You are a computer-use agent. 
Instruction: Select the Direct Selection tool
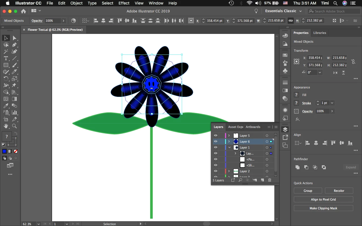14,38
